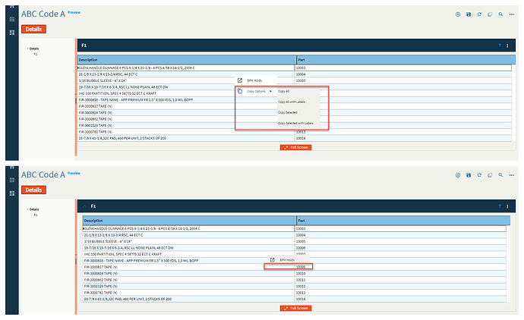The image size is (524, 320).
Task: Click Full Screen button in upper screenshot
Action: pyautogui.click(x=295, y=147)
